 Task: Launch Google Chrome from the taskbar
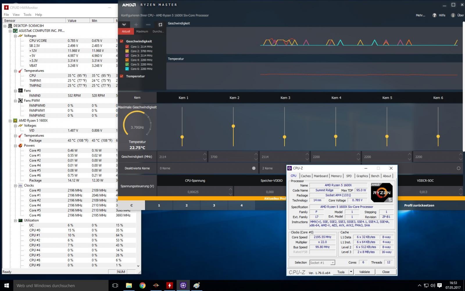(x=142, y=285)
